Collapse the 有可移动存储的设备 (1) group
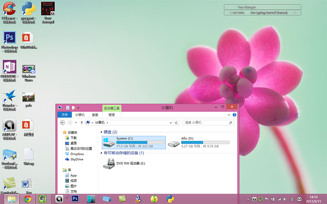The image size is (327, 204). [101, 153]
